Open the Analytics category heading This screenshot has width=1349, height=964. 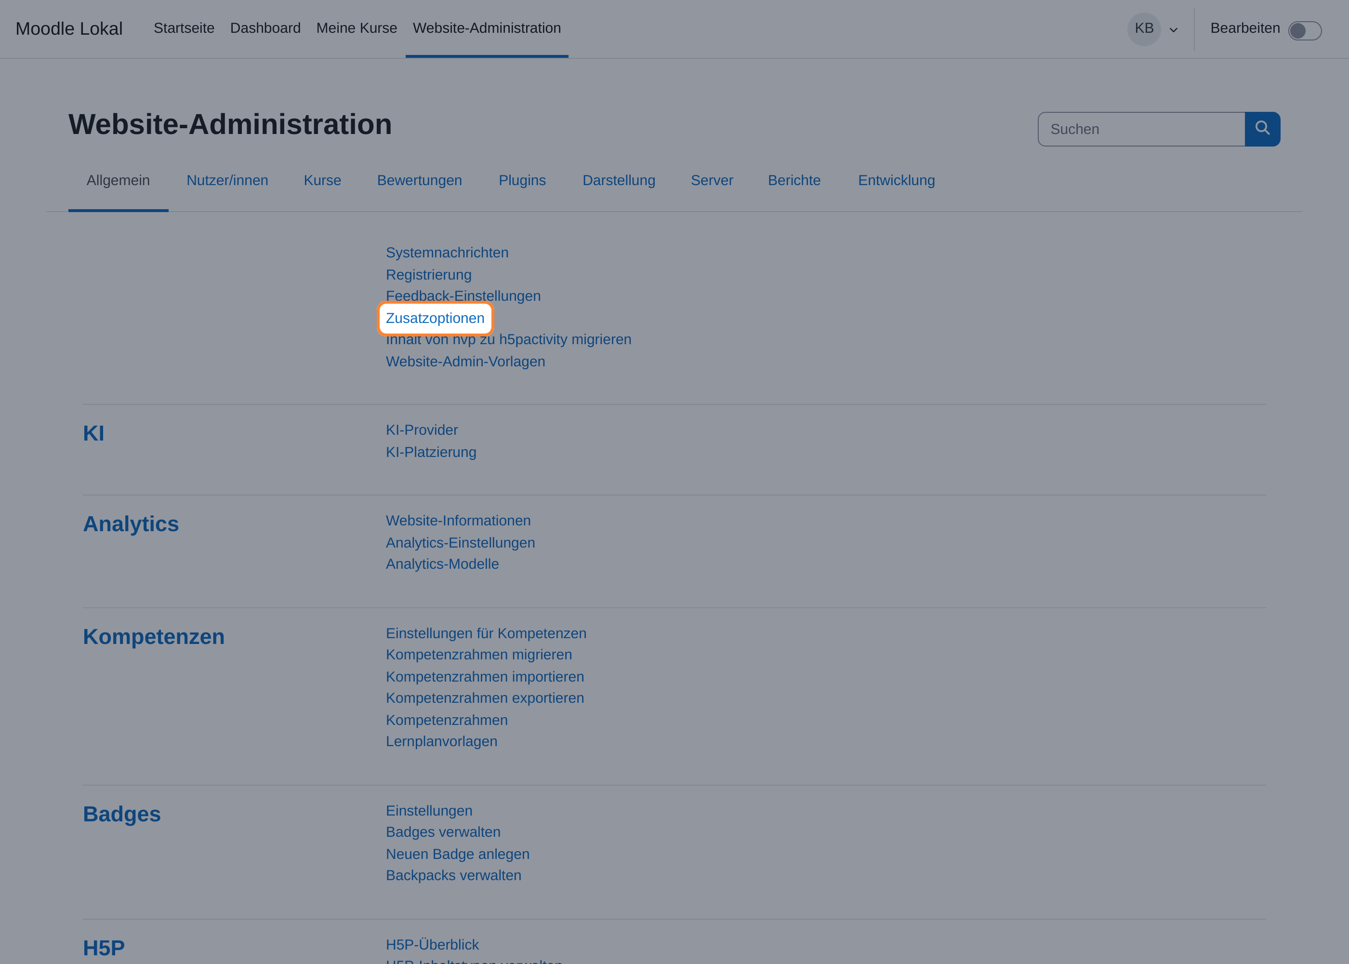coord(131,524)
